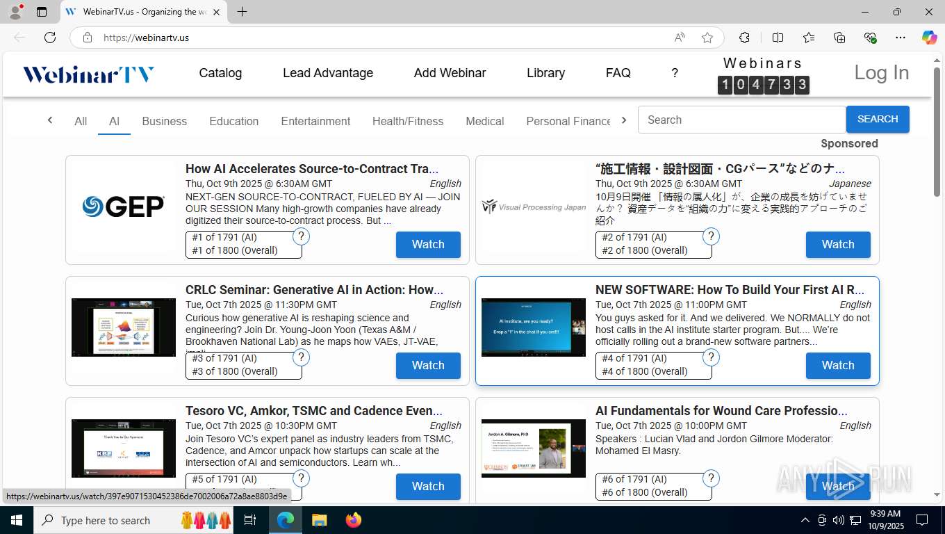945x534 pixels.
Task: Click help icon on Tesoro VC card
Action: click(301, 478)
